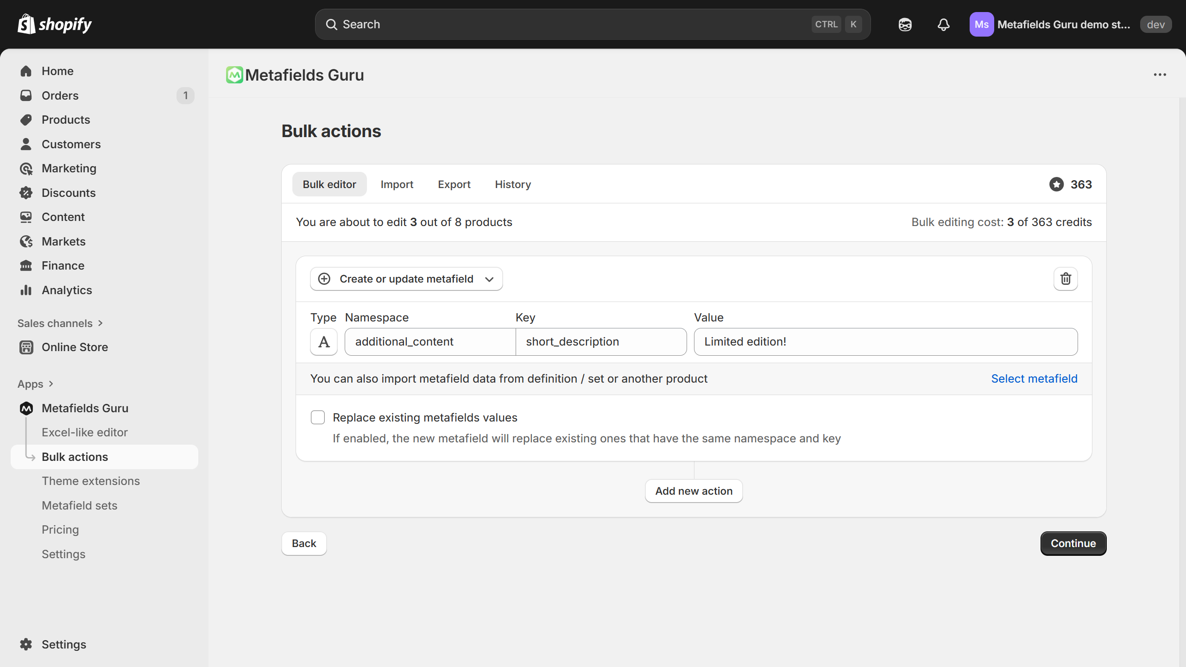This screenshot has width=1186, height=667.
Task: Switch to the Import tab
Action: click(397, 184)
